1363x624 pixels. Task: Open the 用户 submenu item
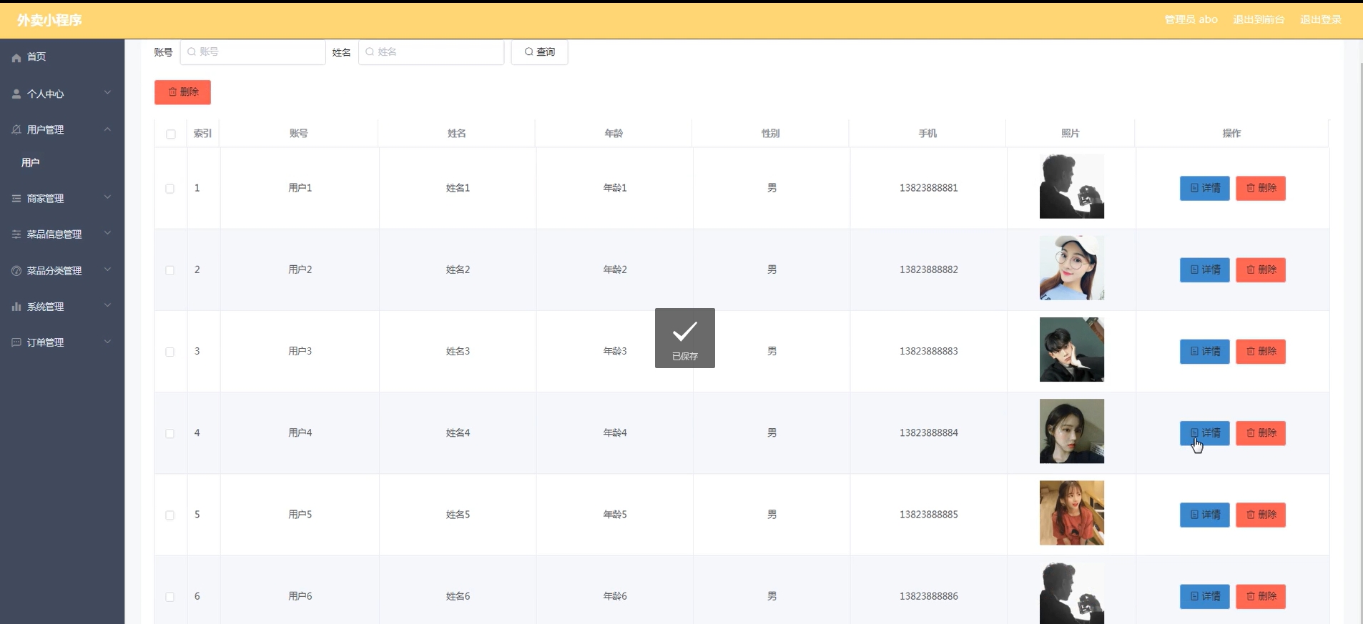coord(31,163)
